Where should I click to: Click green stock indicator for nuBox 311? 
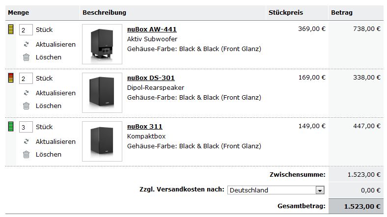(11, 127)
